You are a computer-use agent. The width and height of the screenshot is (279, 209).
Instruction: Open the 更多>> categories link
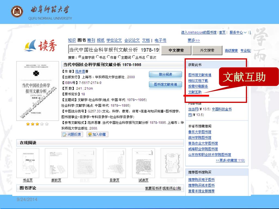(194, 40)
